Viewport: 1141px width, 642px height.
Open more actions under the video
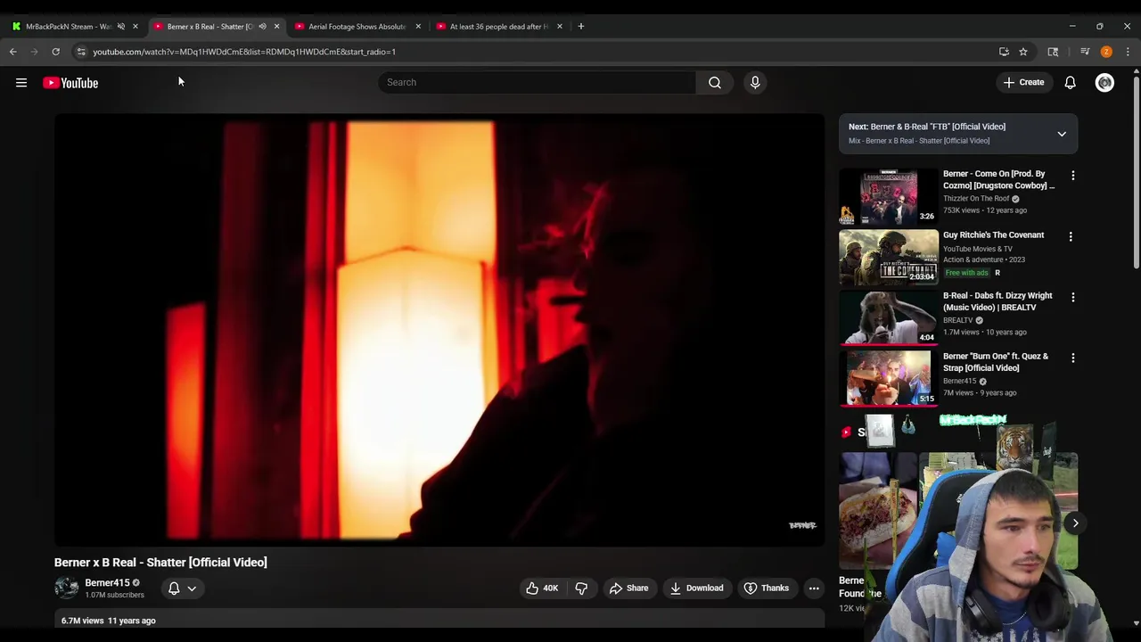814,588
